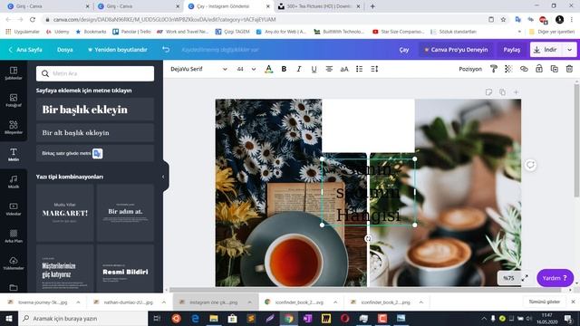This screenshot has width=580, height=326.
Task: Toggle uppercase aA text case
Action: 344,69
